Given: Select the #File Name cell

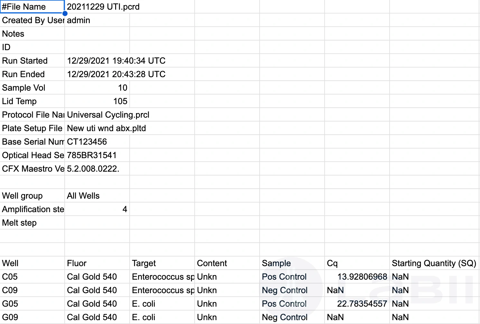Looking at the screenshot, I should tap(32, 7).
